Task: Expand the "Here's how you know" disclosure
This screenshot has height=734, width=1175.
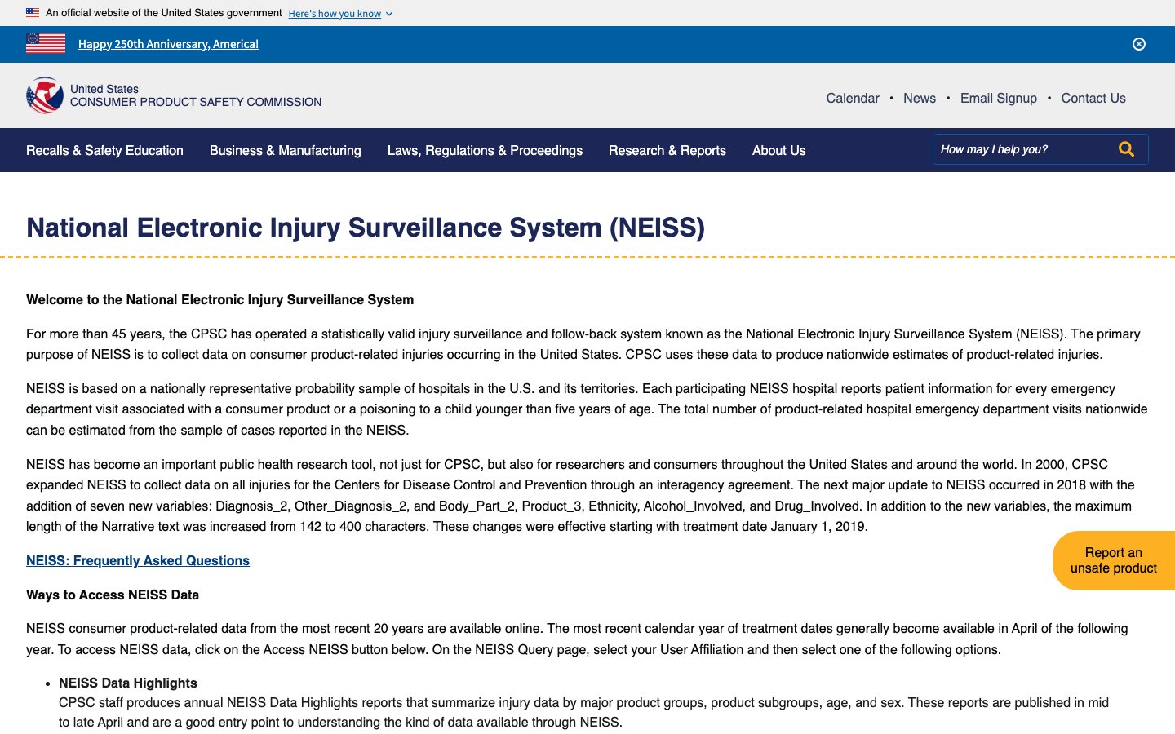Action: pos(340,14)
